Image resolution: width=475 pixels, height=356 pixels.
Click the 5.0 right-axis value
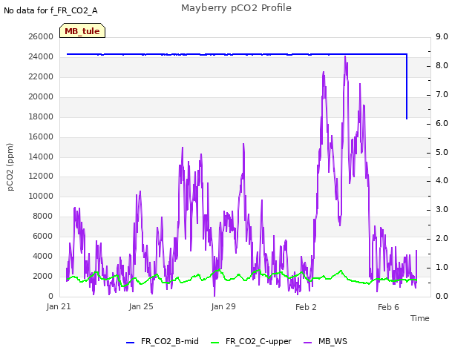pos(442,152)
